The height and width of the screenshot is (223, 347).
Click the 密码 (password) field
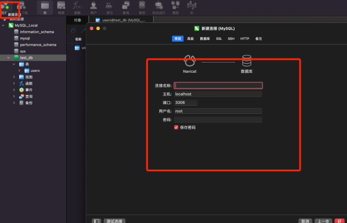click(x=218, y=120)
